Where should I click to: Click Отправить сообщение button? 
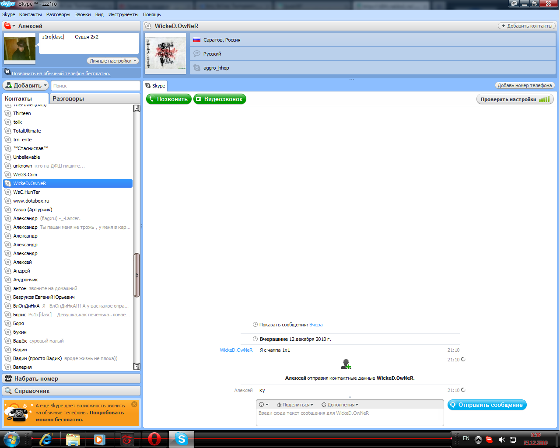487,405
